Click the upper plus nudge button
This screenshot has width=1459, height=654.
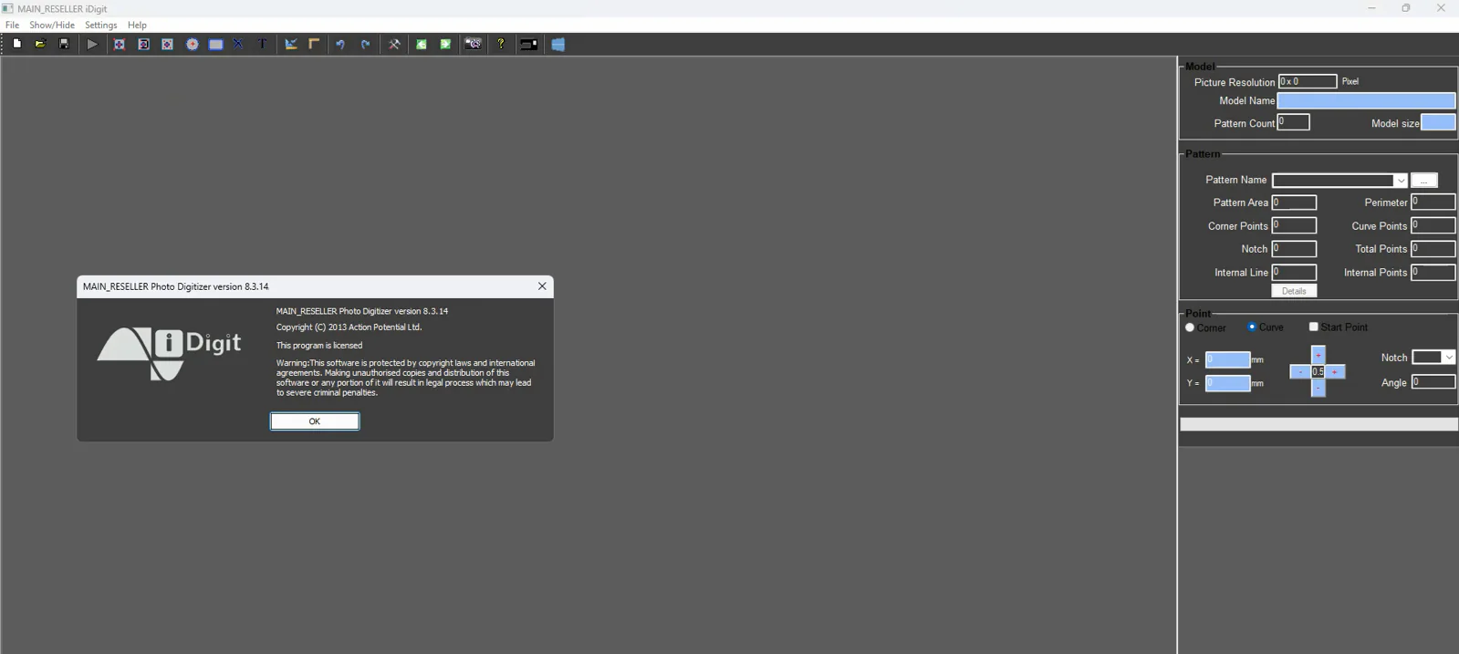pos(1318,355)
